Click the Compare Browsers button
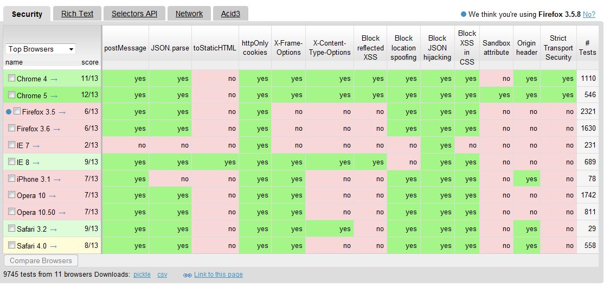Image resolution: width=610 pixels, height=293 pixels. coord(41,260)
